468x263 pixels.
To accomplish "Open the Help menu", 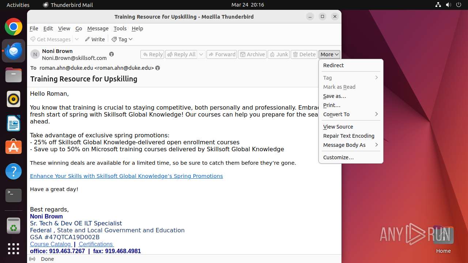I will (137, 28).
